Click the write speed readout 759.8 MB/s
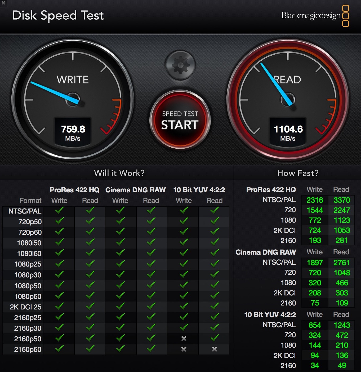The height and width of the screenshot is (372, 361). 73,132
